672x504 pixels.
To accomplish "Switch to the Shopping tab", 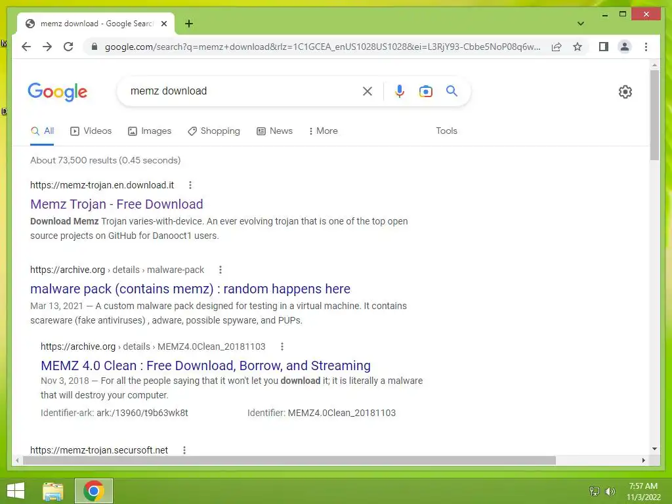I will [x=214, y=131].
